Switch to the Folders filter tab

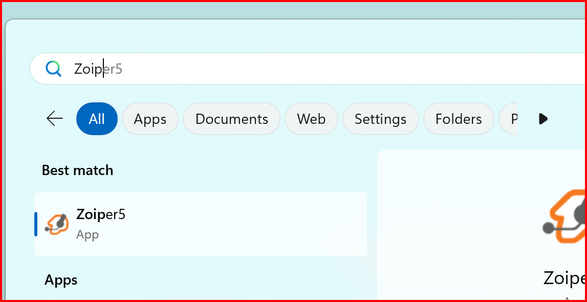pyautogui.click(x=459, y=119)
